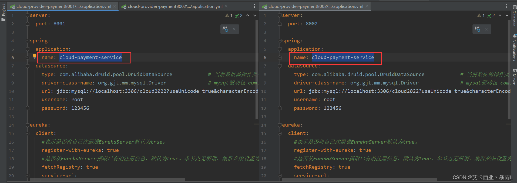
Task: Click DruidDataSource type value in port 8001 file
Action: click(x=116, y=74)
